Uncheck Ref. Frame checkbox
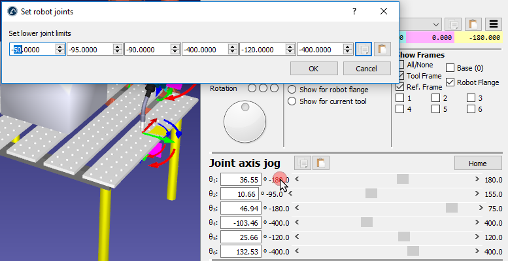 [399, 87]
